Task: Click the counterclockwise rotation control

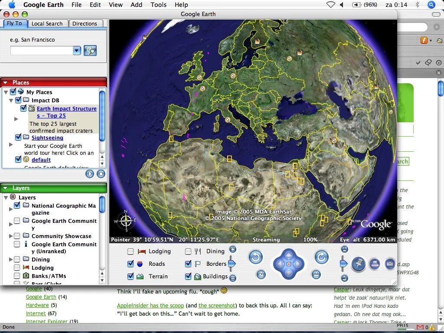Action: 256,257
